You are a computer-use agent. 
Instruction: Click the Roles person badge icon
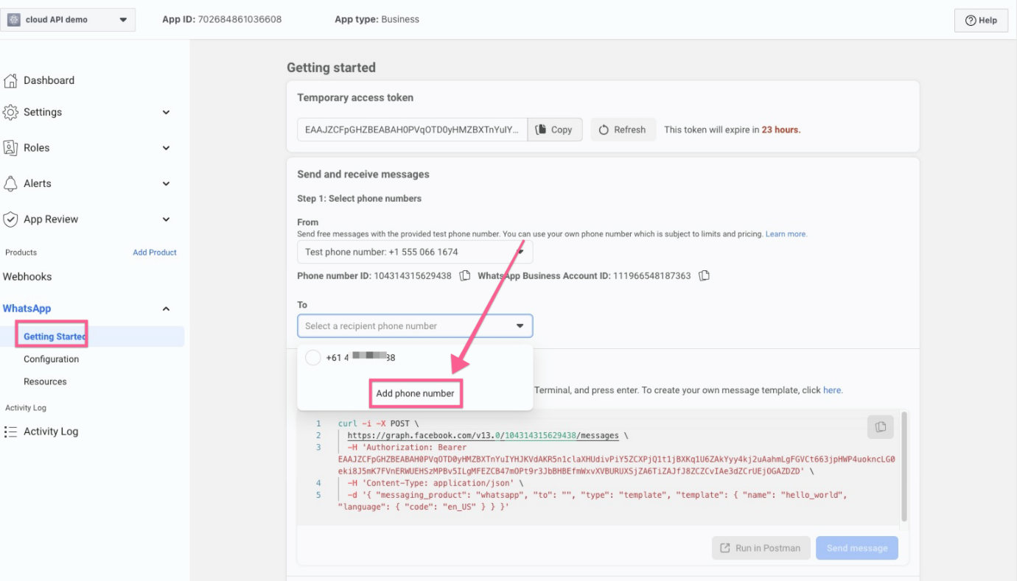[x=10, y=148]
